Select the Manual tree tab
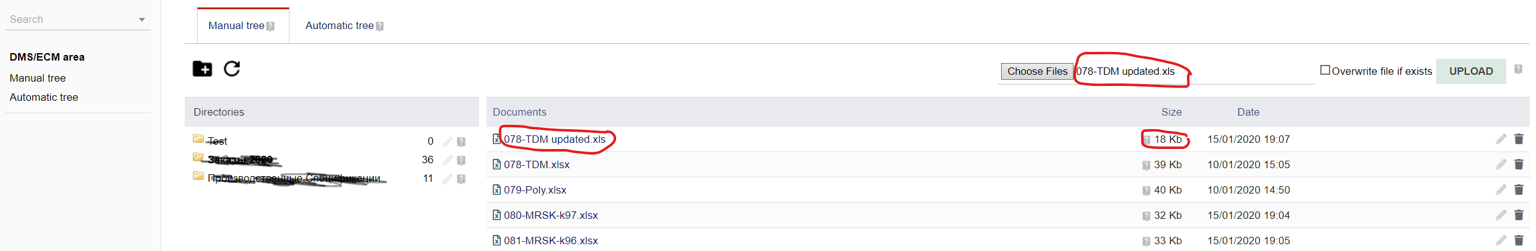The width and height of the screenshot is (1536, 251). click(x=237, y=26)
